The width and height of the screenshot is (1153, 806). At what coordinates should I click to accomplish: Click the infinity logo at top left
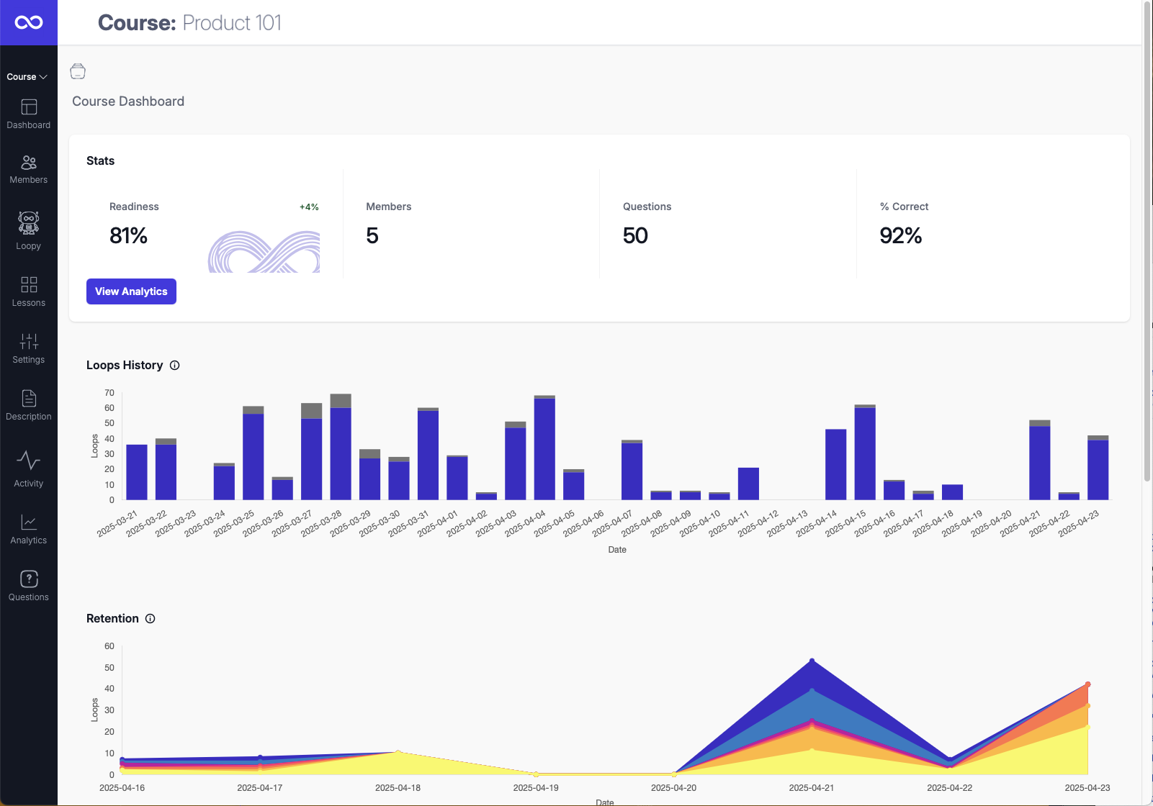point(28,22)
